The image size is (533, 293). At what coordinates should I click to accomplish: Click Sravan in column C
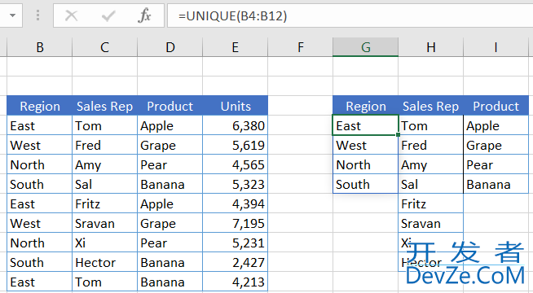click(x=104, y=223)
